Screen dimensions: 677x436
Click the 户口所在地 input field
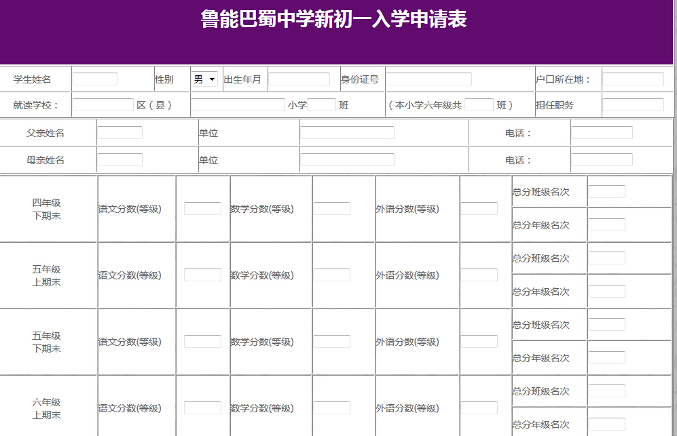click(633, 79)
